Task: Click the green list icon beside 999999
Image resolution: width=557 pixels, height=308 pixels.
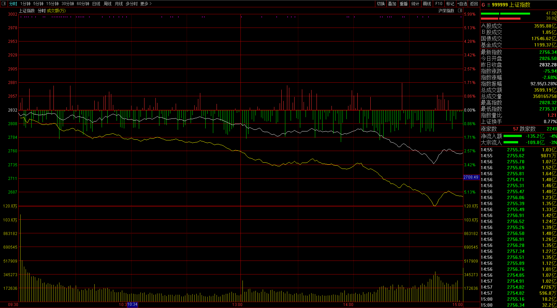Action: 489,5
